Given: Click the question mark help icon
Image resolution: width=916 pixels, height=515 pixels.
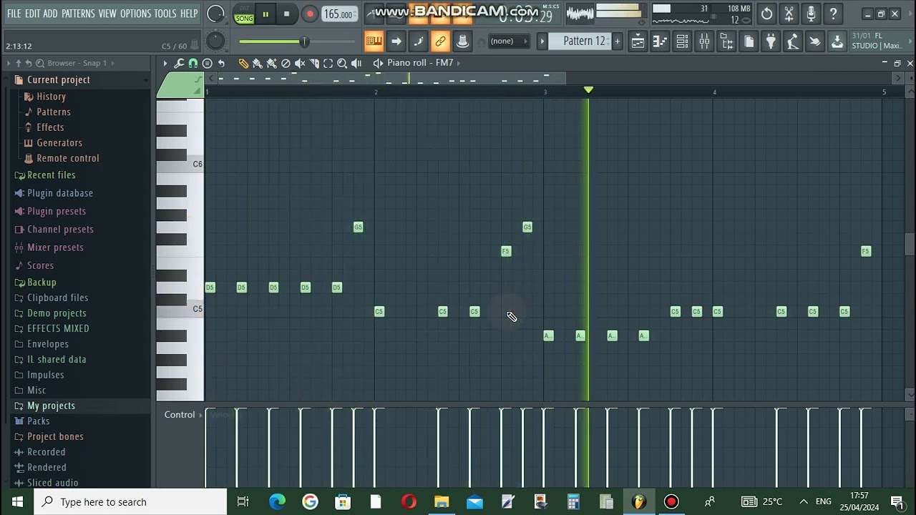Looking at the screenshot, I should [833, 14].
